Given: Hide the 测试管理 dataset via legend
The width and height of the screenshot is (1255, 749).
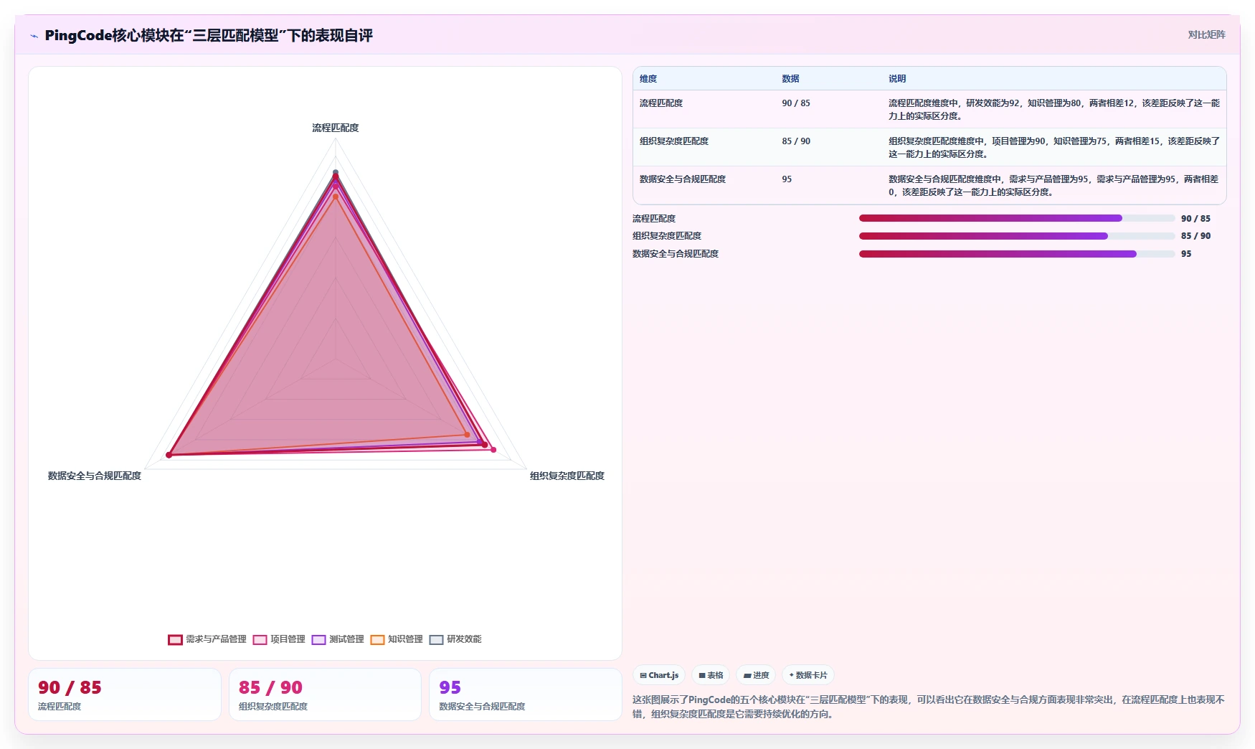Looking at the screenshot, I should coord(338,639).
